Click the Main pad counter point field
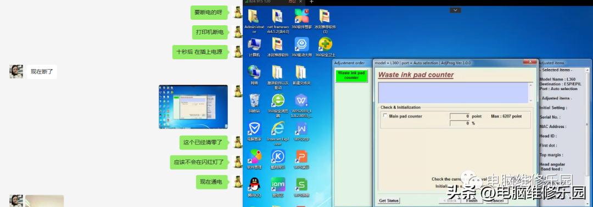Viewport: 593px width, 207px height. pyautogui.click(x=460, y=116)
